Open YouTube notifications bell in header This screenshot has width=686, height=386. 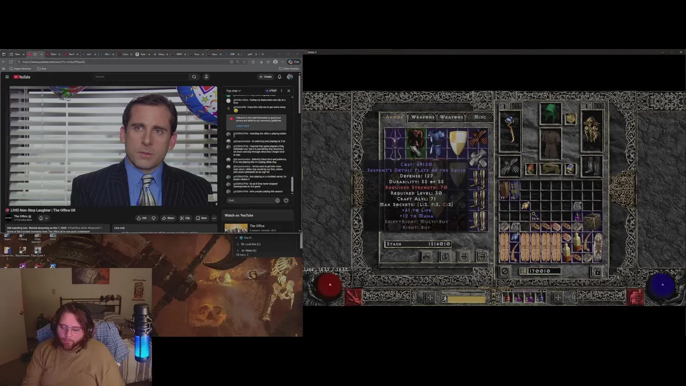click(x=279, y=77)
